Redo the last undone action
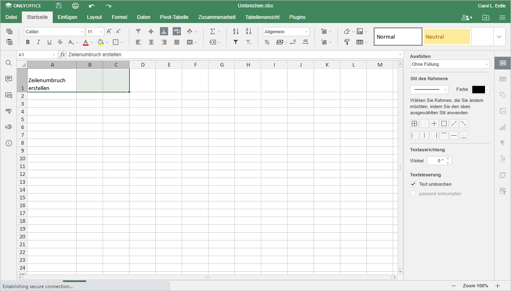Screen dimensions: 511x291 click(x=108, y=6)
